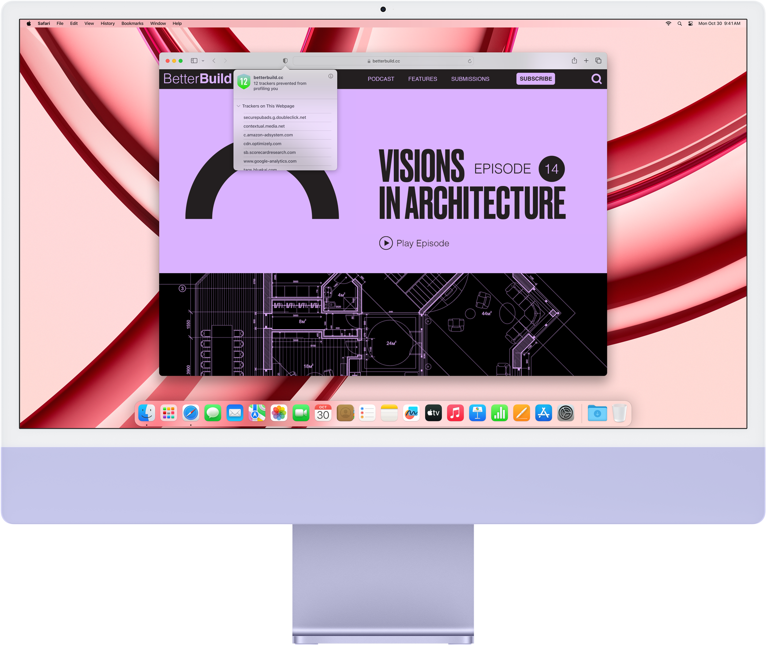Toggle the Safari sidebar button

click(x=194, y=61)
